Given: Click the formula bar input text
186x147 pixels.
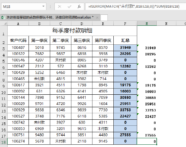Looking at the screenshot, I should click(x=134, y=6).
